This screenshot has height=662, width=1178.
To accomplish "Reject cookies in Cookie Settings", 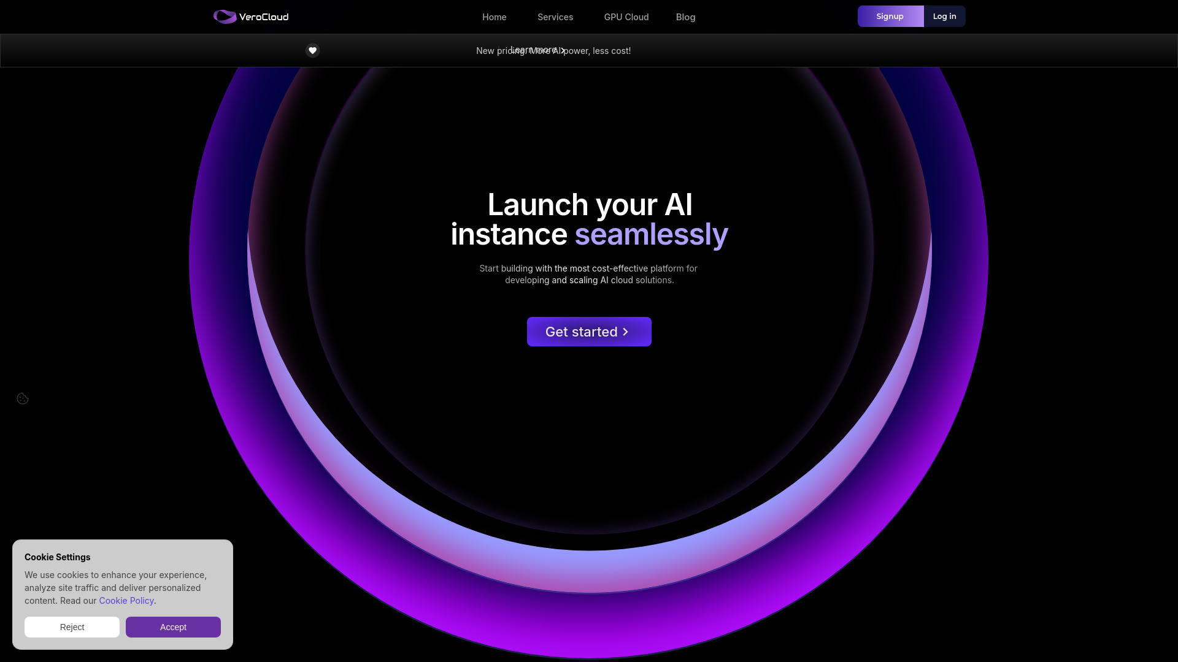I will tap(72, 627).
